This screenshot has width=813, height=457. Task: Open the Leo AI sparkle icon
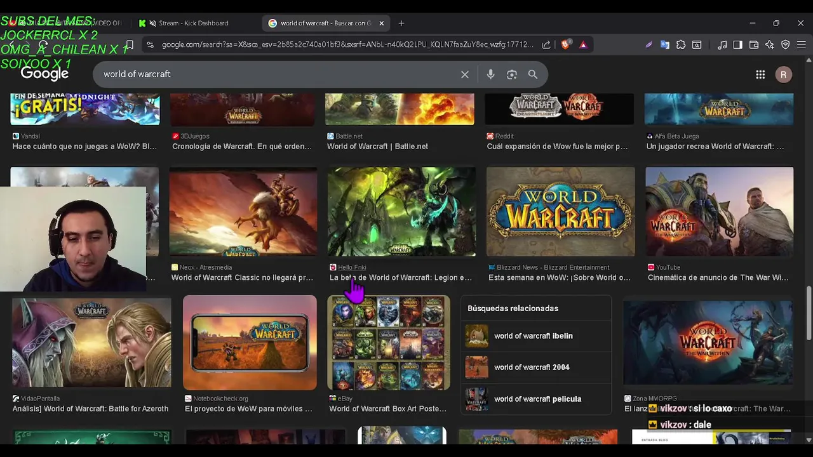click(x=770, y=44)
